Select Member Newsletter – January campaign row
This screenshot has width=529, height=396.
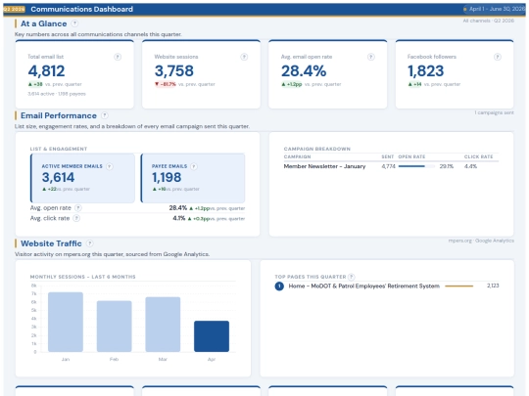391,166
